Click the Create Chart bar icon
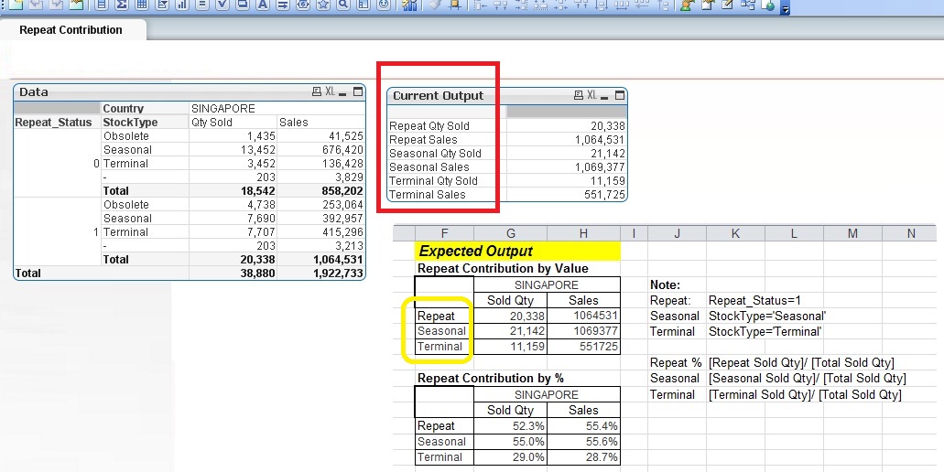 [x=182, y=5]
